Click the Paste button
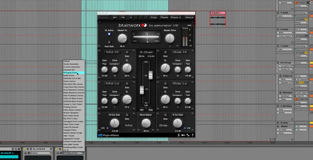This screenshot has width=313, height=160. pyautogui.click(x=164, y=17)
